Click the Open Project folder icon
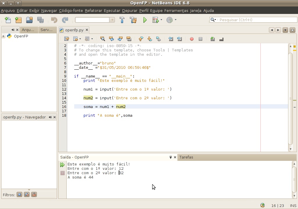298x209 pixels. (x=29, y=20)
